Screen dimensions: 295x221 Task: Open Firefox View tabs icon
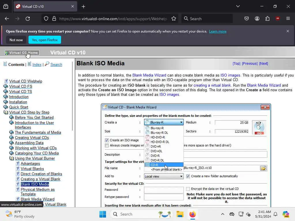(6, 7)
